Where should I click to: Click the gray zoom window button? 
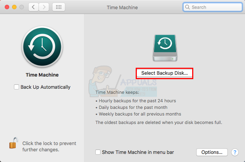coord(22,7)
